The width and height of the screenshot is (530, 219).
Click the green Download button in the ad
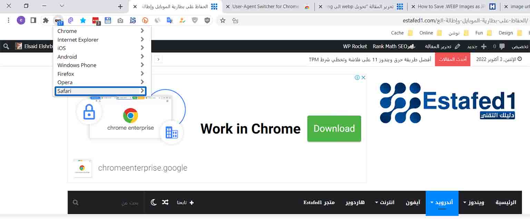click(x=334, y=128)
